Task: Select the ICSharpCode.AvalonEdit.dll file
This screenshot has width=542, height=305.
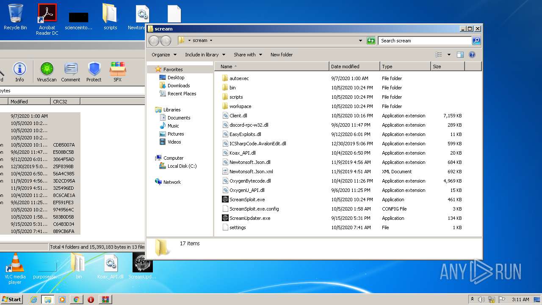Action: click(257, 144)
